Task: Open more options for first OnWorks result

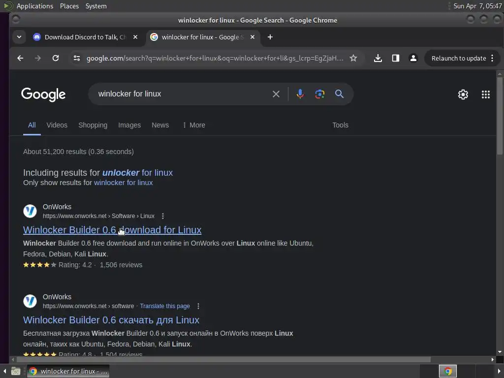Action: (163, 216)
